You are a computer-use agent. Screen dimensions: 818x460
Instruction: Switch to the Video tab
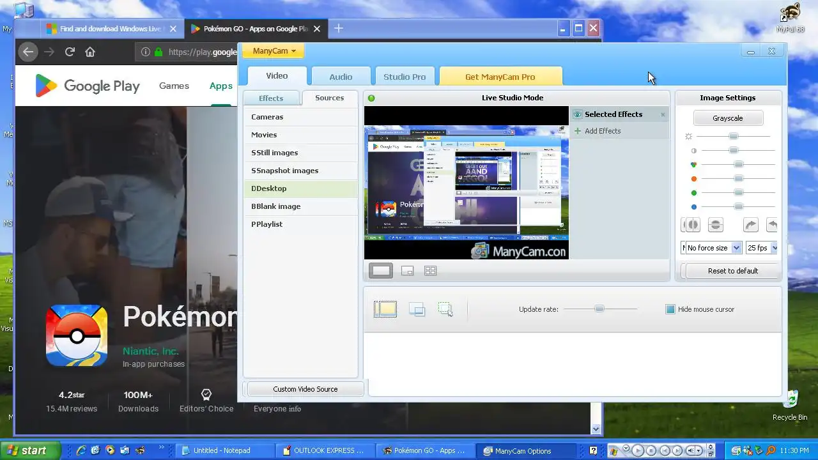click(x=277, y=76)
